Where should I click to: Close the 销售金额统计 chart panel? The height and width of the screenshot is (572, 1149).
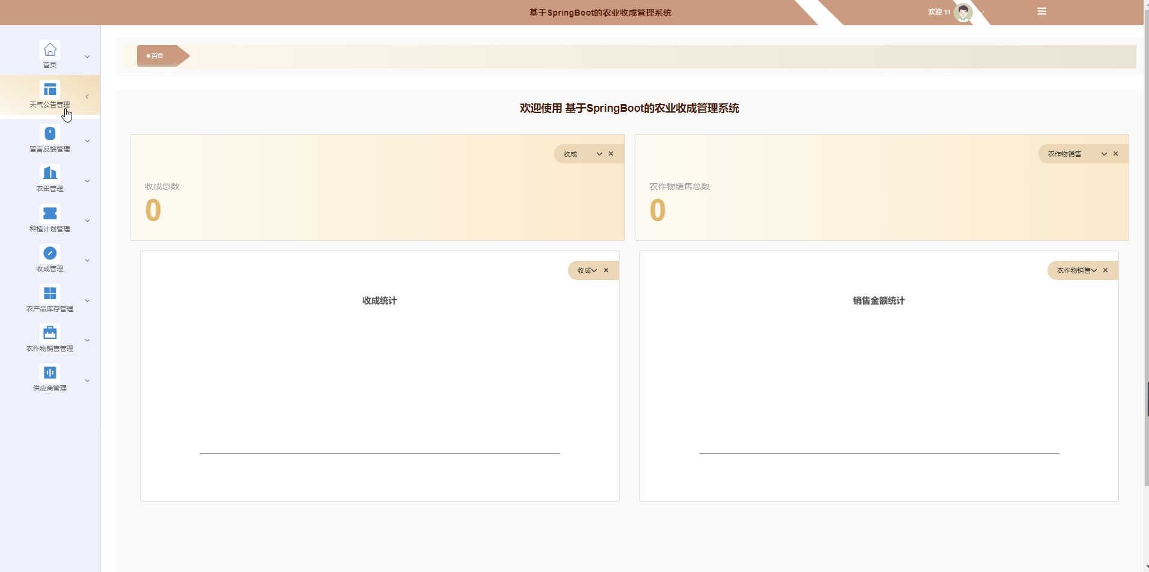[x=1106, y=270]
